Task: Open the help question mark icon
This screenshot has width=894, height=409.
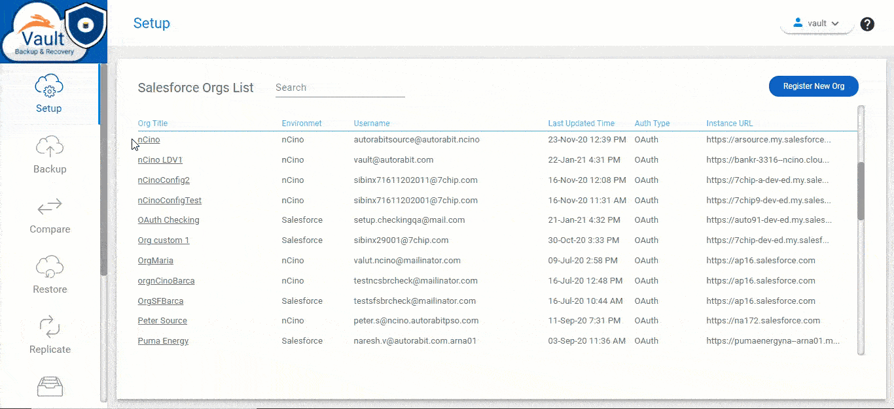Action: [x=867, y=24]
